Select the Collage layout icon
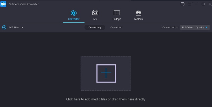The width and height of the screenshot is (212, 107). [x=117, y=13]
